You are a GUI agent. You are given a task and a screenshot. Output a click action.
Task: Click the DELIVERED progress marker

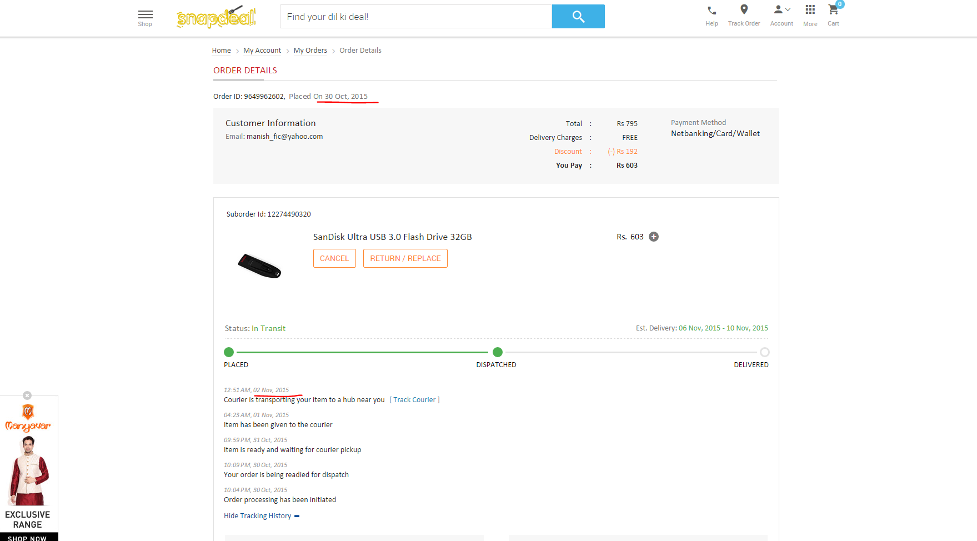click(765, 352)
